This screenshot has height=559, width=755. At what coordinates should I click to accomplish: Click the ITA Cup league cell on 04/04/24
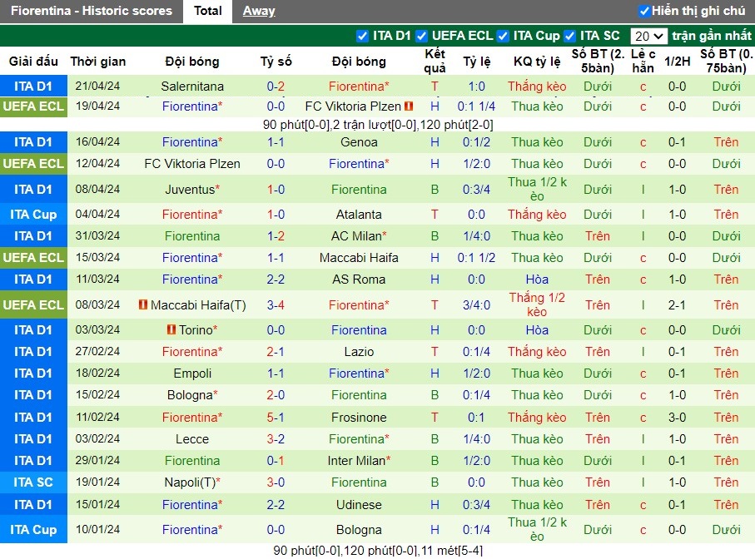[33, 214]
